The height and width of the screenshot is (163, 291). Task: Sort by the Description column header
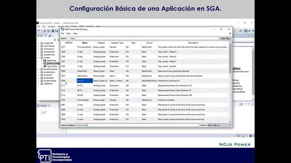[193, 43]
